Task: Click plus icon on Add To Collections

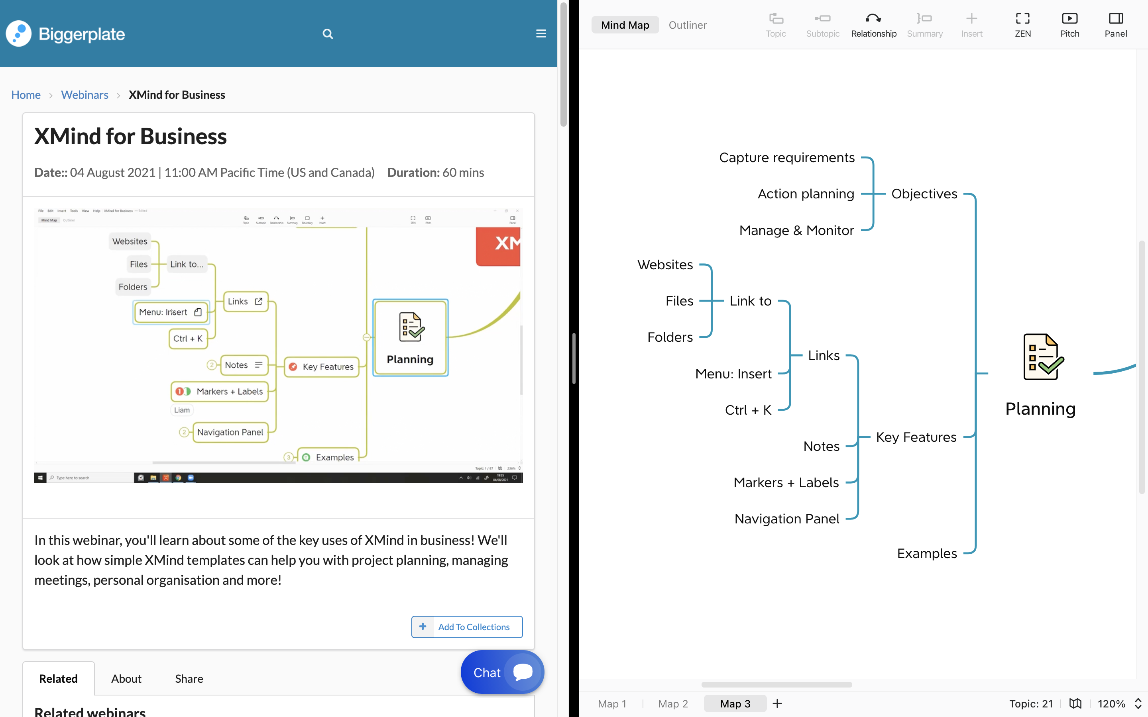Action: pos(423,627)
